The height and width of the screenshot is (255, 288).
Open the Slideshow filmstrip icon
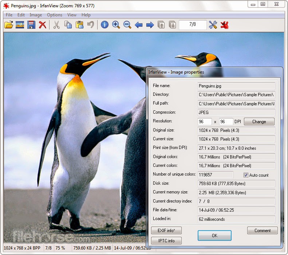tap(20, 25)
